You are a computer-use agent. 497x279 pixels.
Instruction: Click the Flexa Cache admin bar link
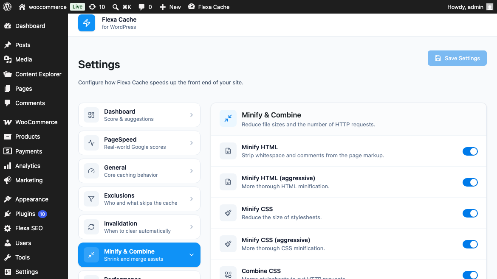pyautogui.click(x=214, y=7)
